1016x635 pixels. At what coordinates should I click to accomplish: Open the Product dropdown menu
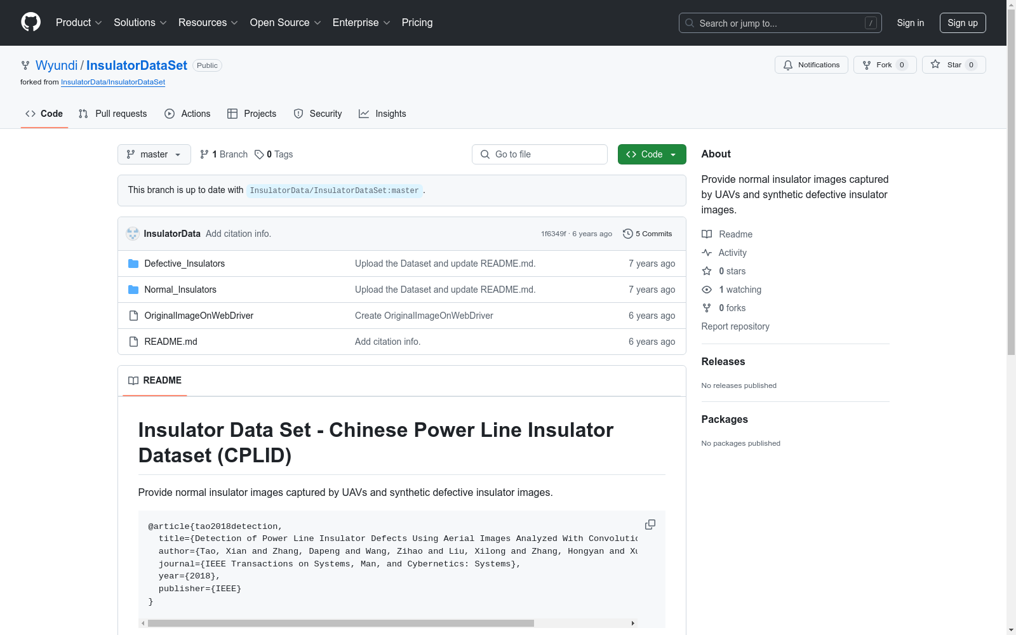tap(79, 23)
